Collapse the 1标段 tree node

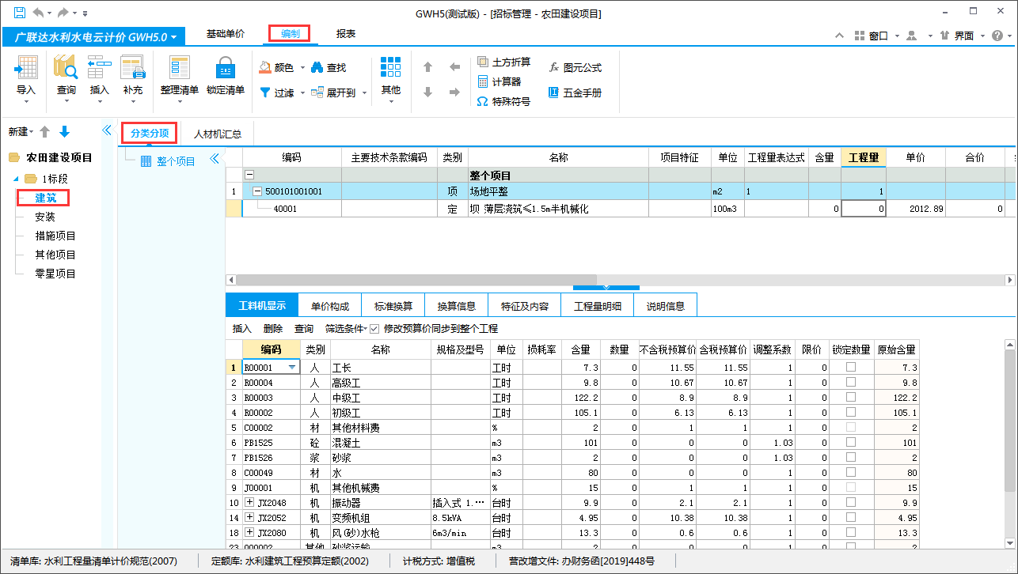tap(17, 179)
